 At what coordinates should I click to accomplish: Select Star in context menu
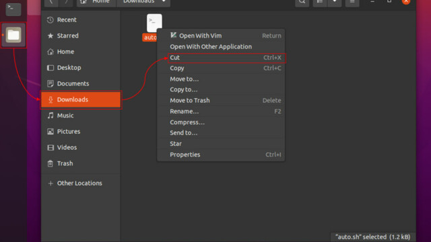point(221,143)
